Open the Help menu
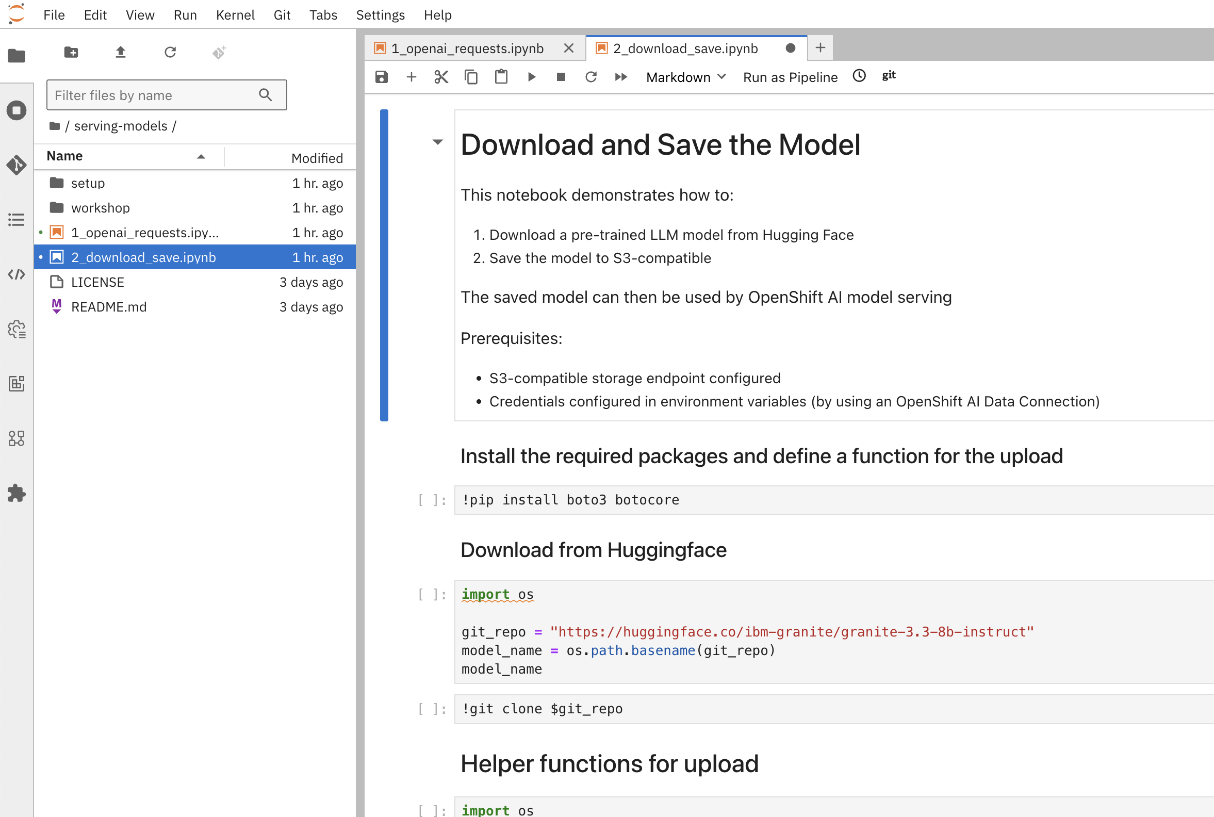 click(438, 14)
